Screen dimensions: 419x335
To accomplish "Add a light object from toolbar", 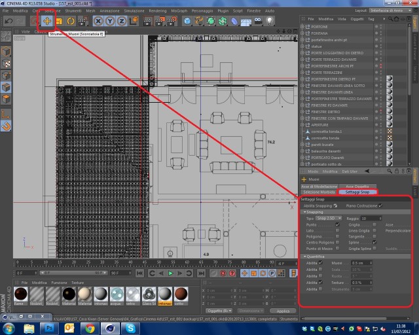I will point(270,21).
